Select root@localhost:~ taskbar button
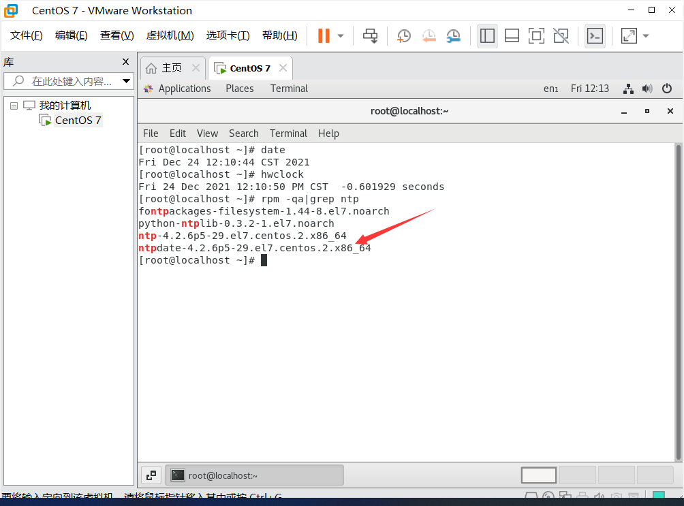The width and height of the screenshot is (684, 506). [x=254, y=475]
